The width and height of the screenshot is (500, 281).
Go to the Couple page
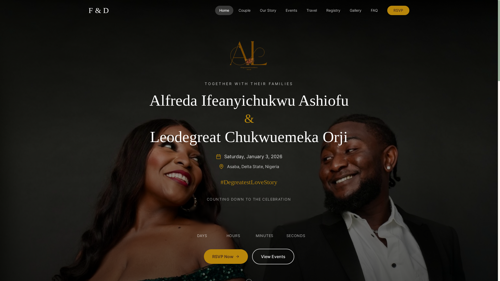(244, 10)
